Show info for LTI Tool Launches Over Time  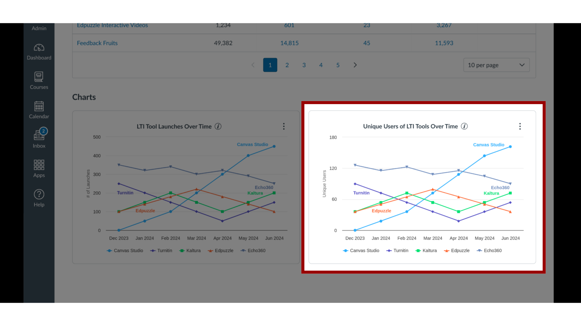[218, 126]
